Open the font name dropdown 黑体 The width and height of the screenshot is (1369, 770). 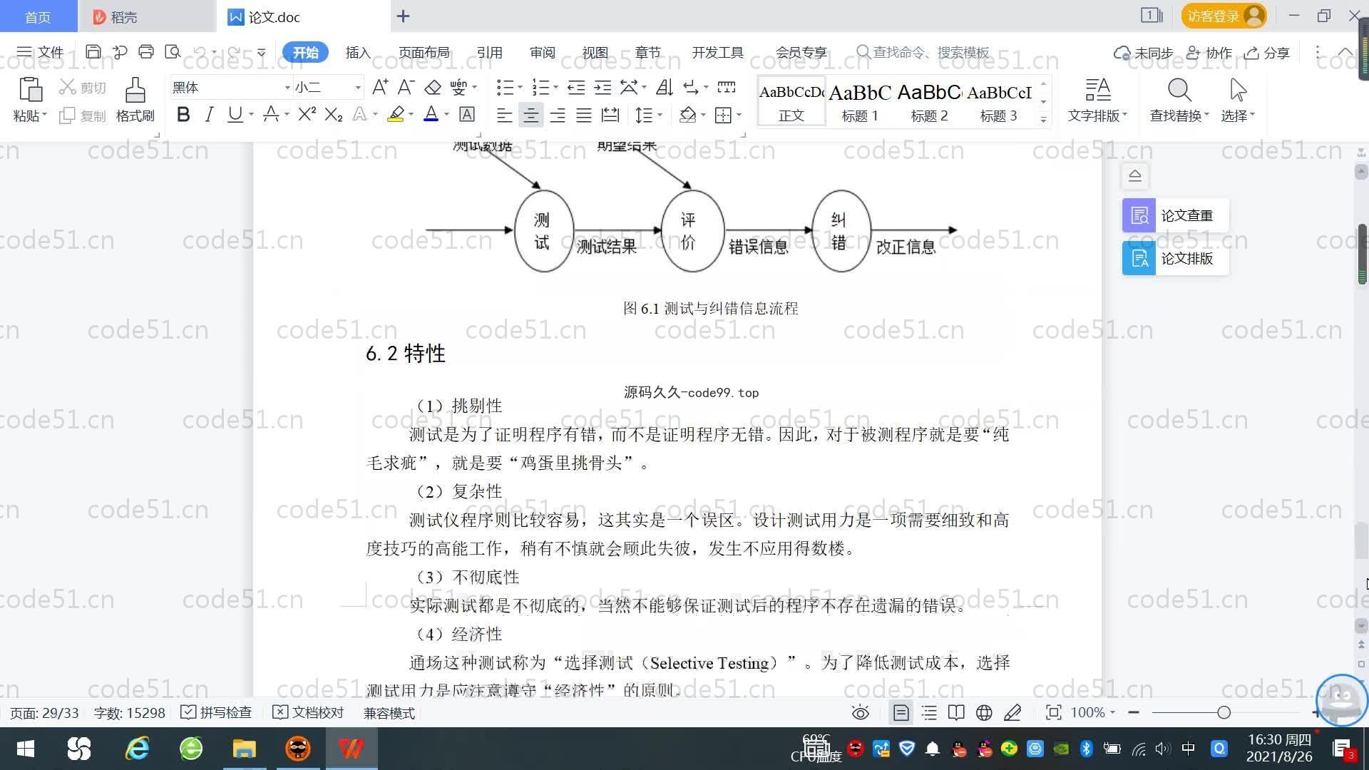tap(287, 87)
